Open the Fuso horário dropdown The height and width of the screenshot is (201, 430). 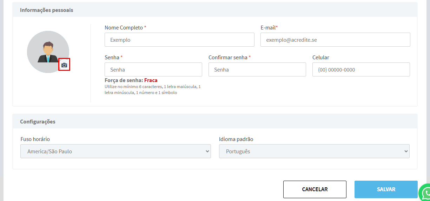coord(115,152)
